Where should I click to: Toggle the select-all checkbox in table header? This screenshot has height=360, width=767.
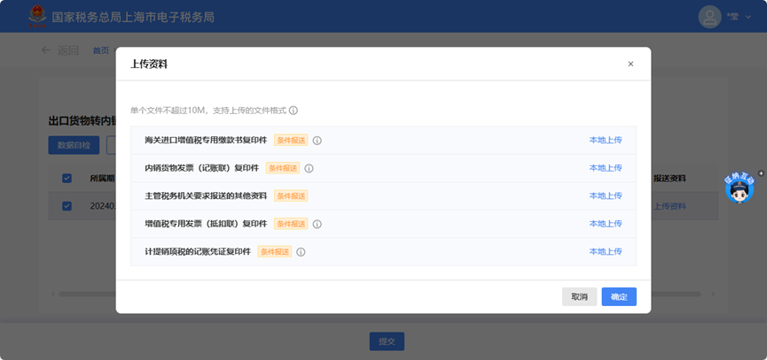pos(67,178)
